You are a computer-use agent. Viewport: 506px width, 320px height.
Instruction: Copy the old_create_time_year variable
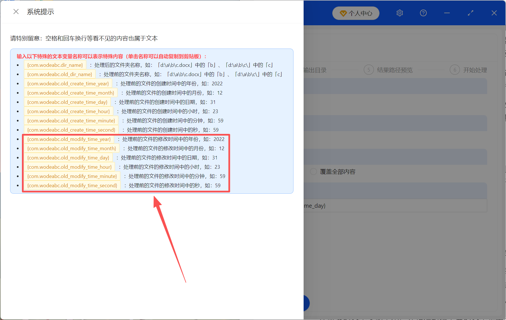pos(68,83)
